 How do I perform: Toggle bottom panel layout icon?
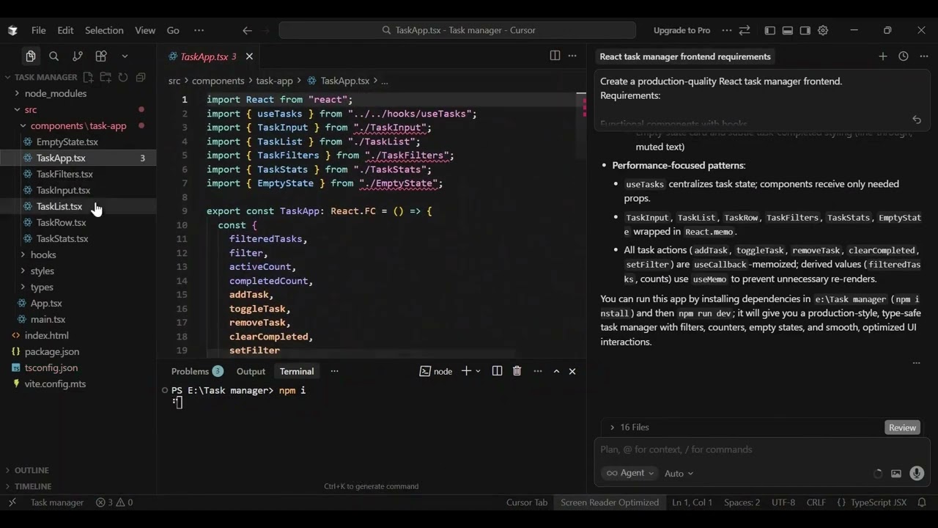787,30
